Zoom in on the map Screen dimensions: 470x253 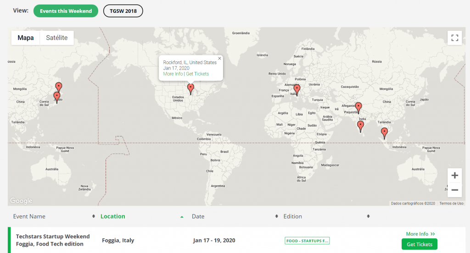454,176
